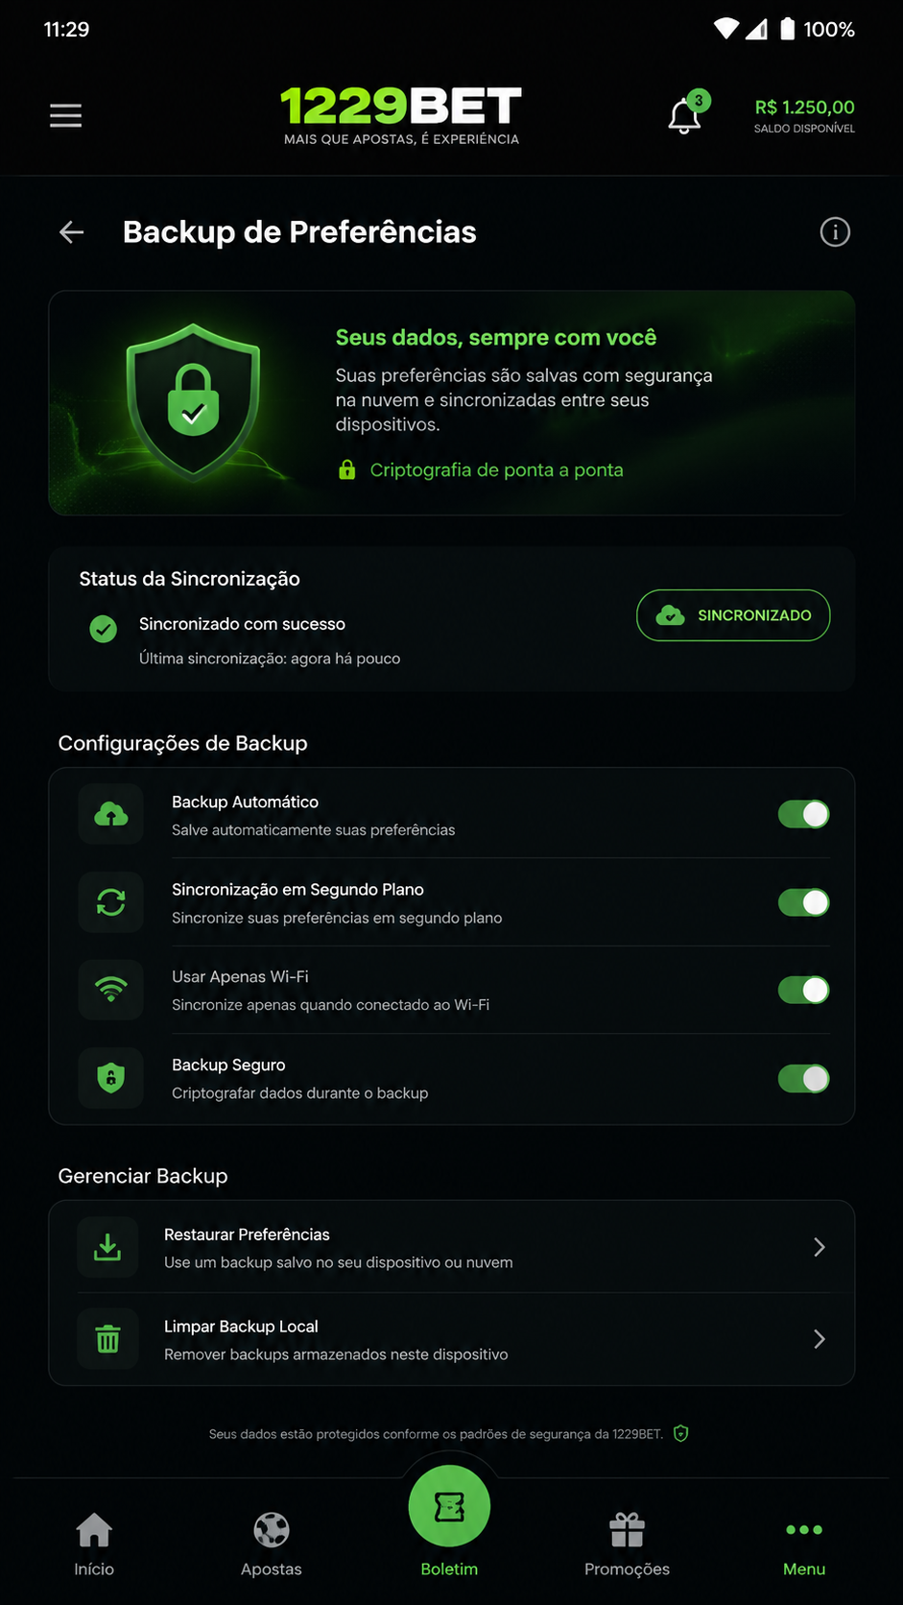
Task: Tap the green shield lock illustration
Action: coord(193,401)
